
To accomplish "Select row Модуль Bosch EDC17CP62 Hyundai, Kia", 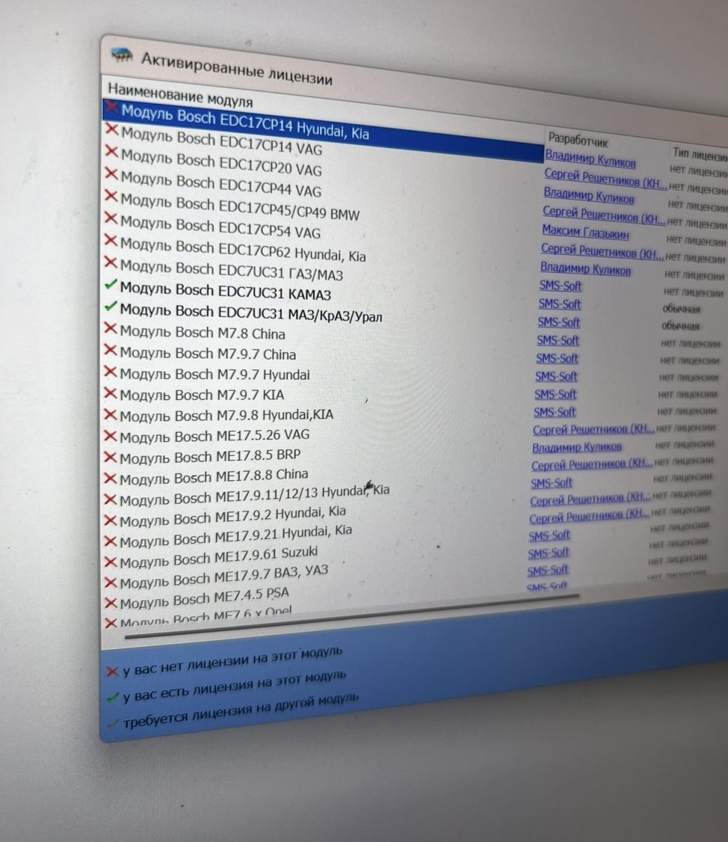I will (242, 250).
